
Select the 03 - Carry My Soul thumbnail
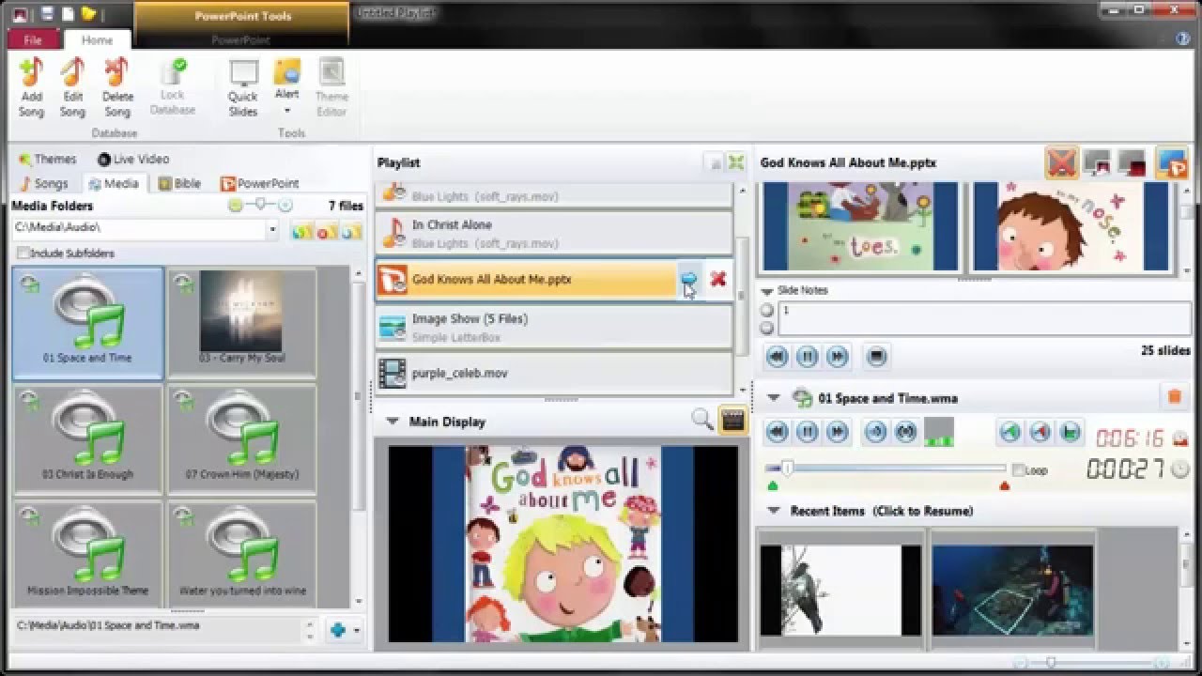click(241, 322)
